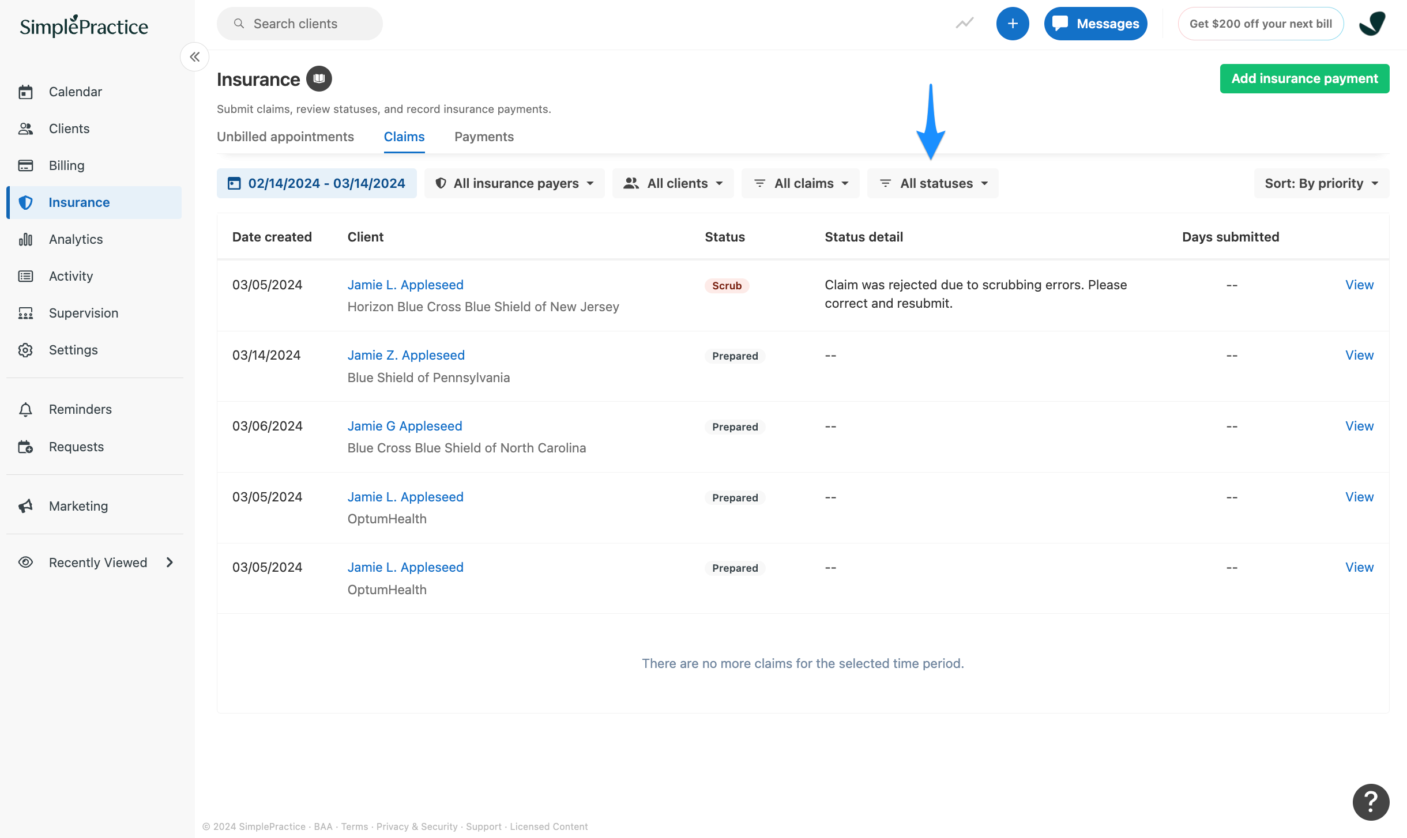Viewport: 1407px width, 838px height.
Task: Go to the Billing section
Action: click(x=94, y=165)
